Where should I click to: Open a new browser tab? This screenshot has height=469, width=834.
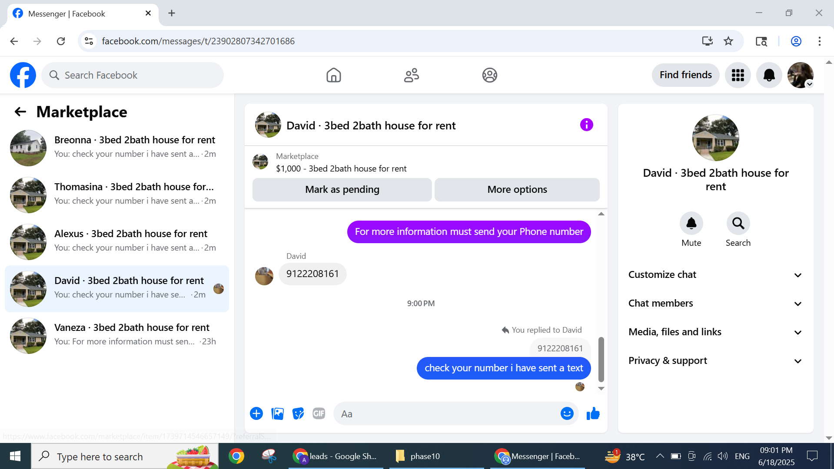point(172,13)
